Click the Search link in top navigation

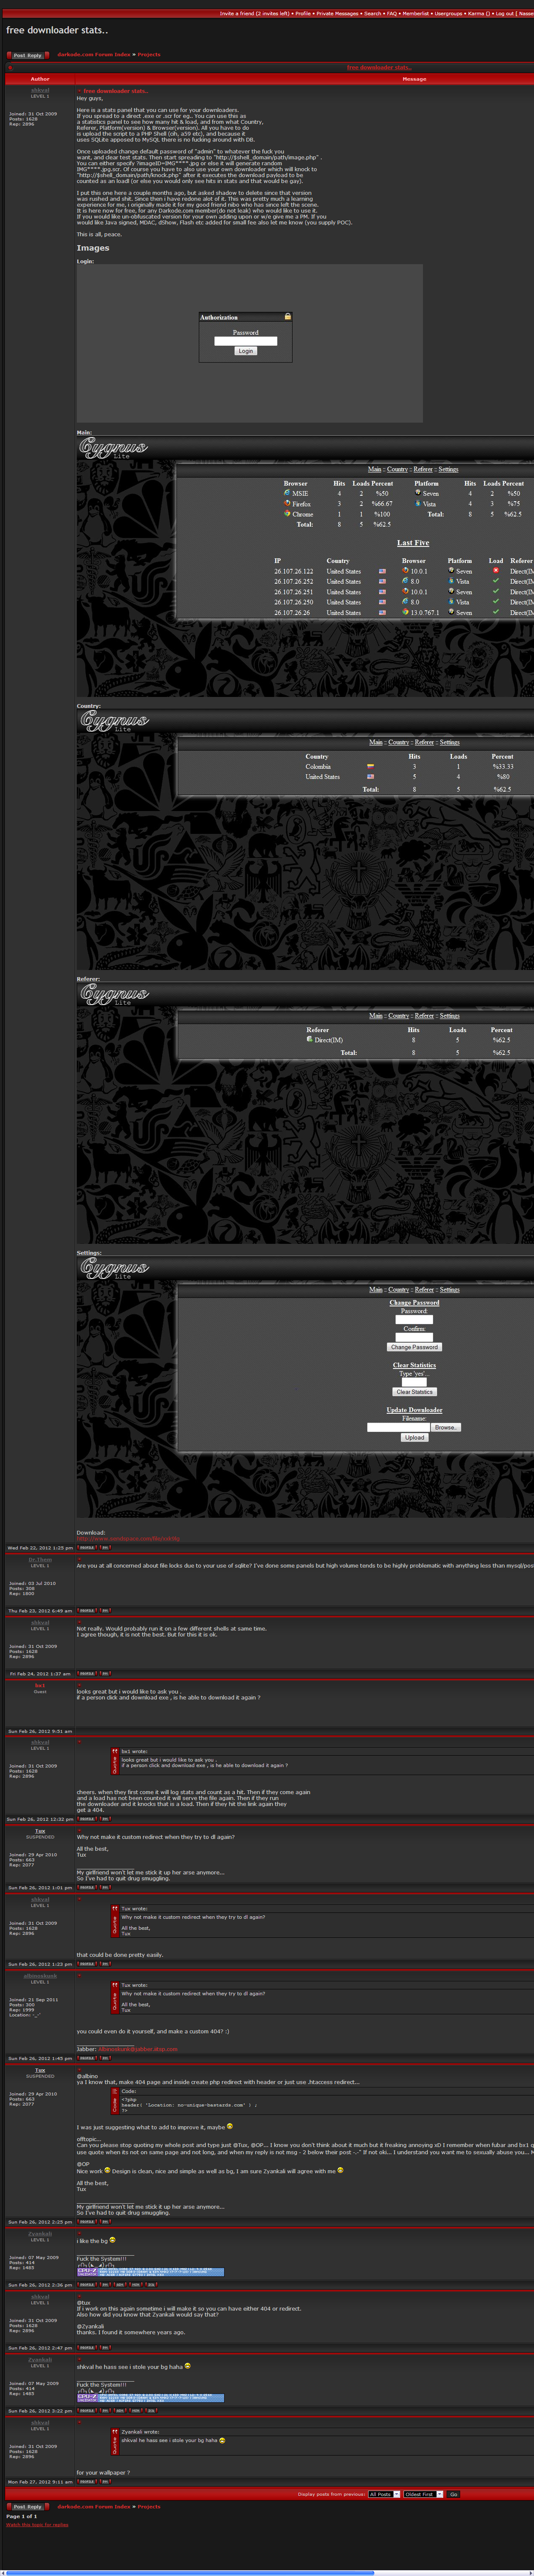click(x=372, y=14)
